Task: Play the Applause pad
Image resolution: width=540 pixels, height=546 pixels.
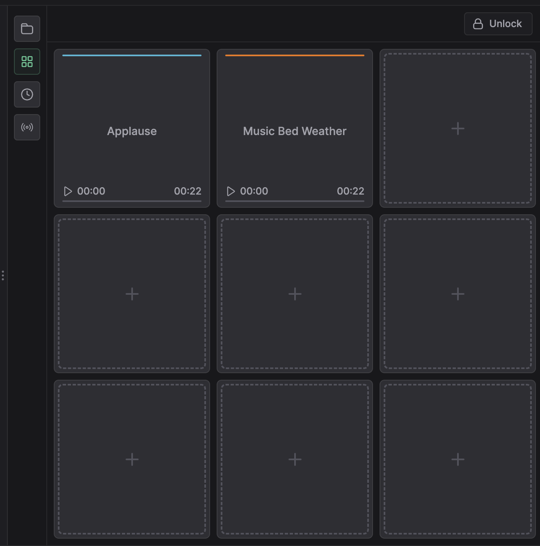Action: tap(68, 191)
